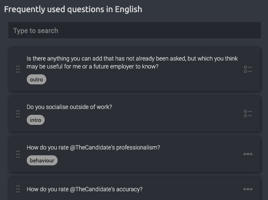Open the question about @TheCandidate's accuracy
The width and height of the screenshot is (268, 200).
pos(85,189)
